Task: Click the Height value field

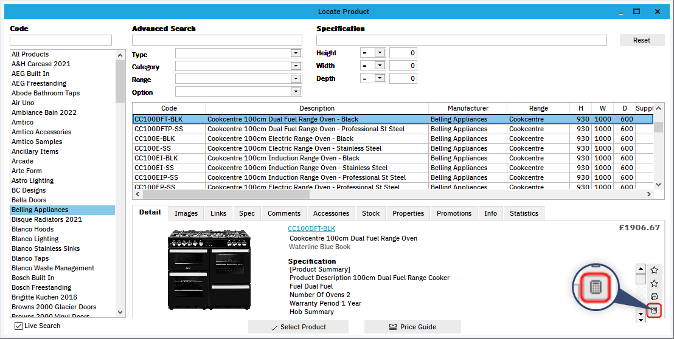Action: [x=403, y=53]
